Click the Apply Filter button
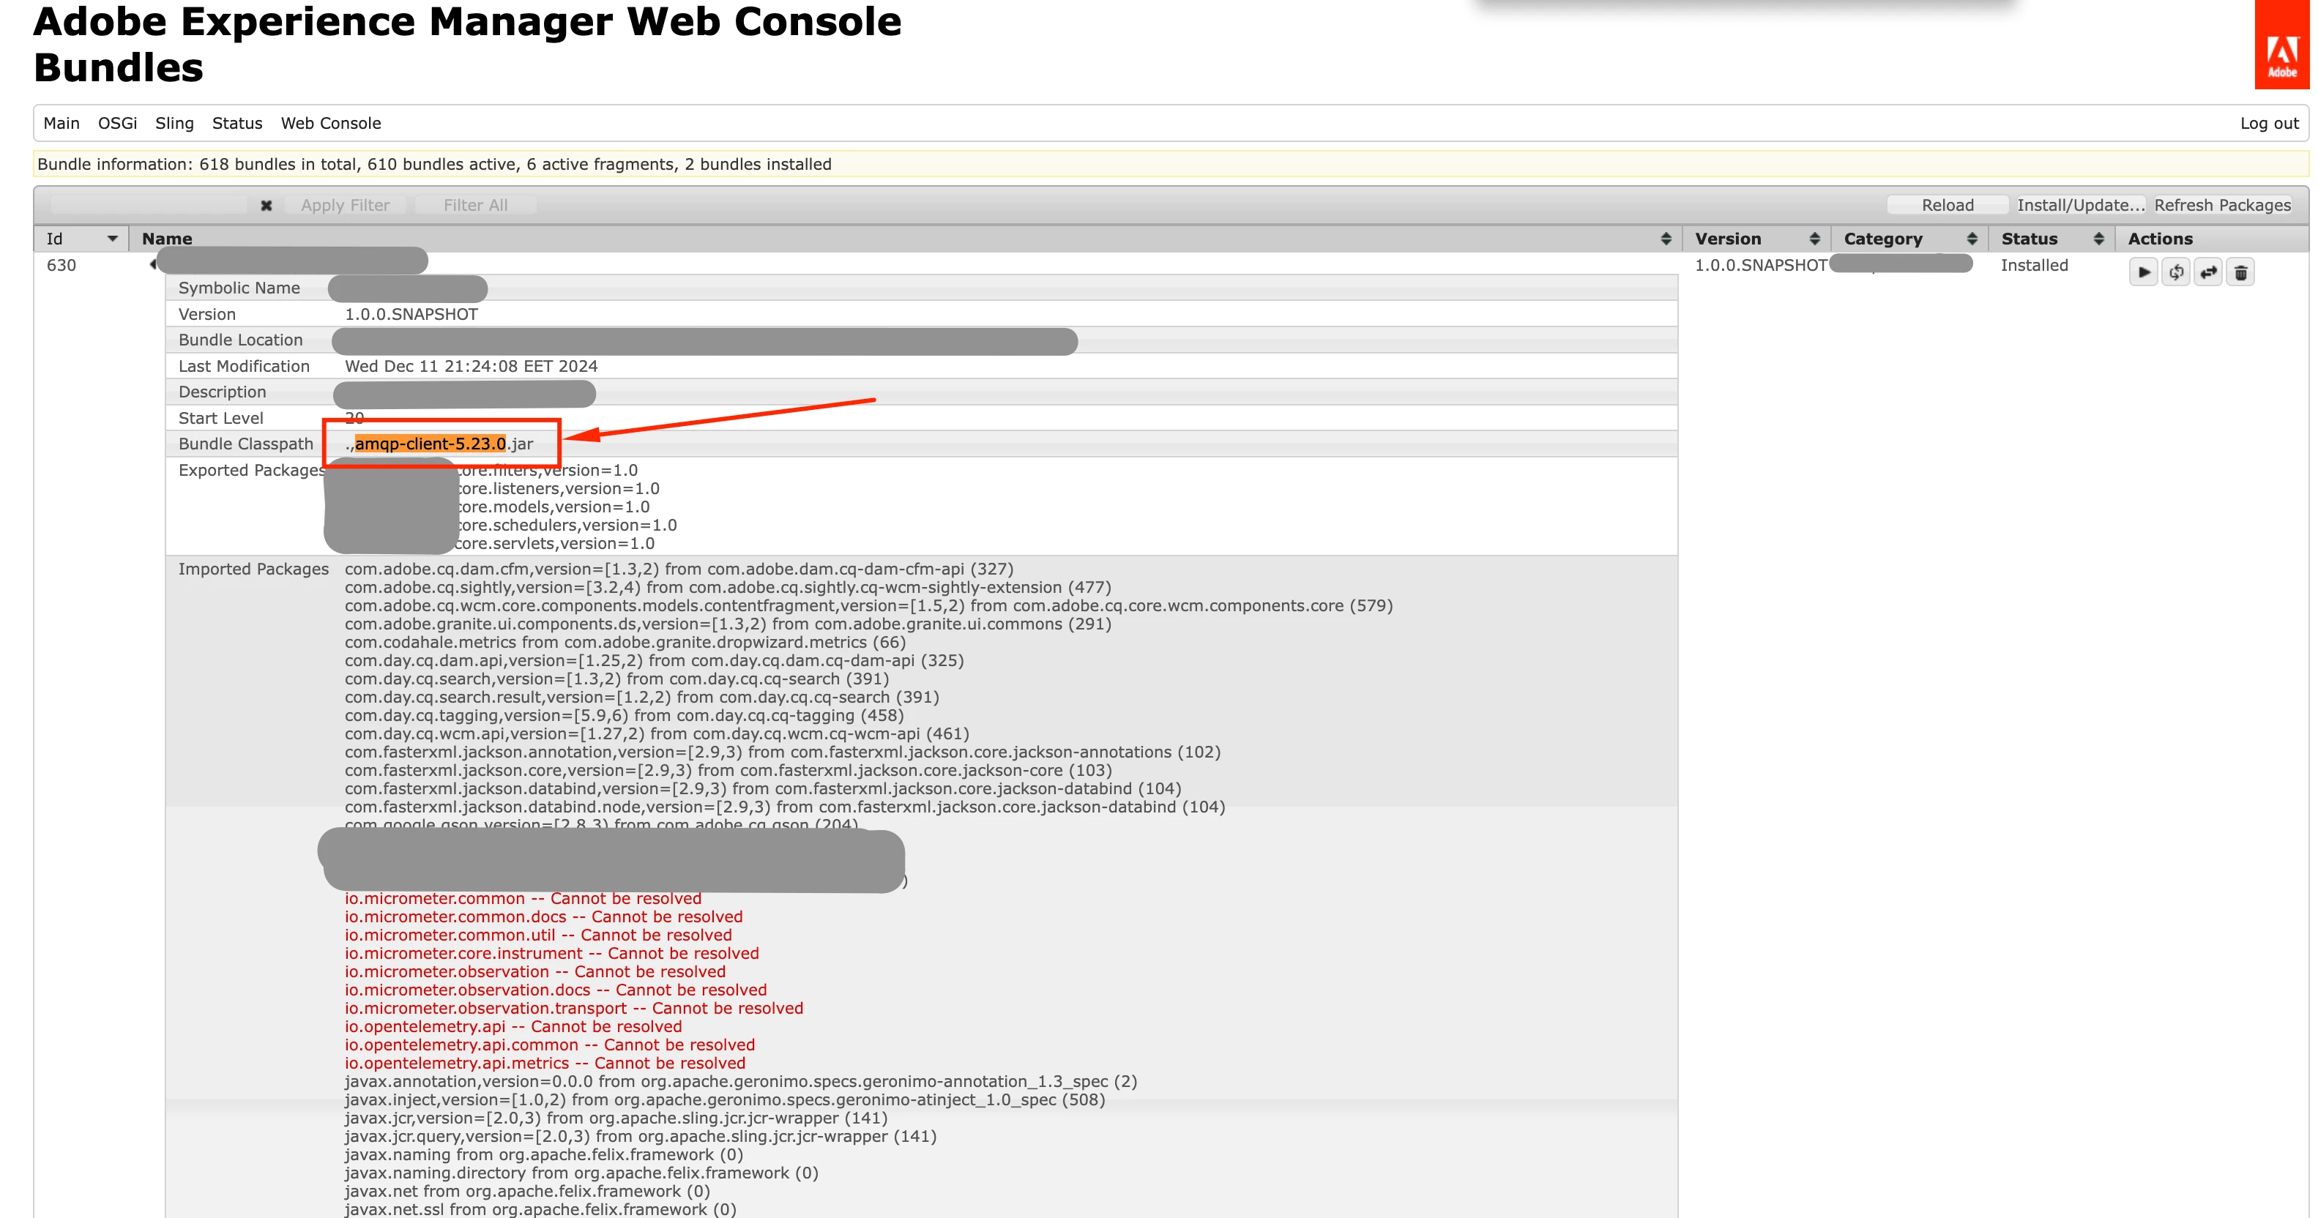Viewport: 2318px width, 1218px height. [x=345, y=205]
